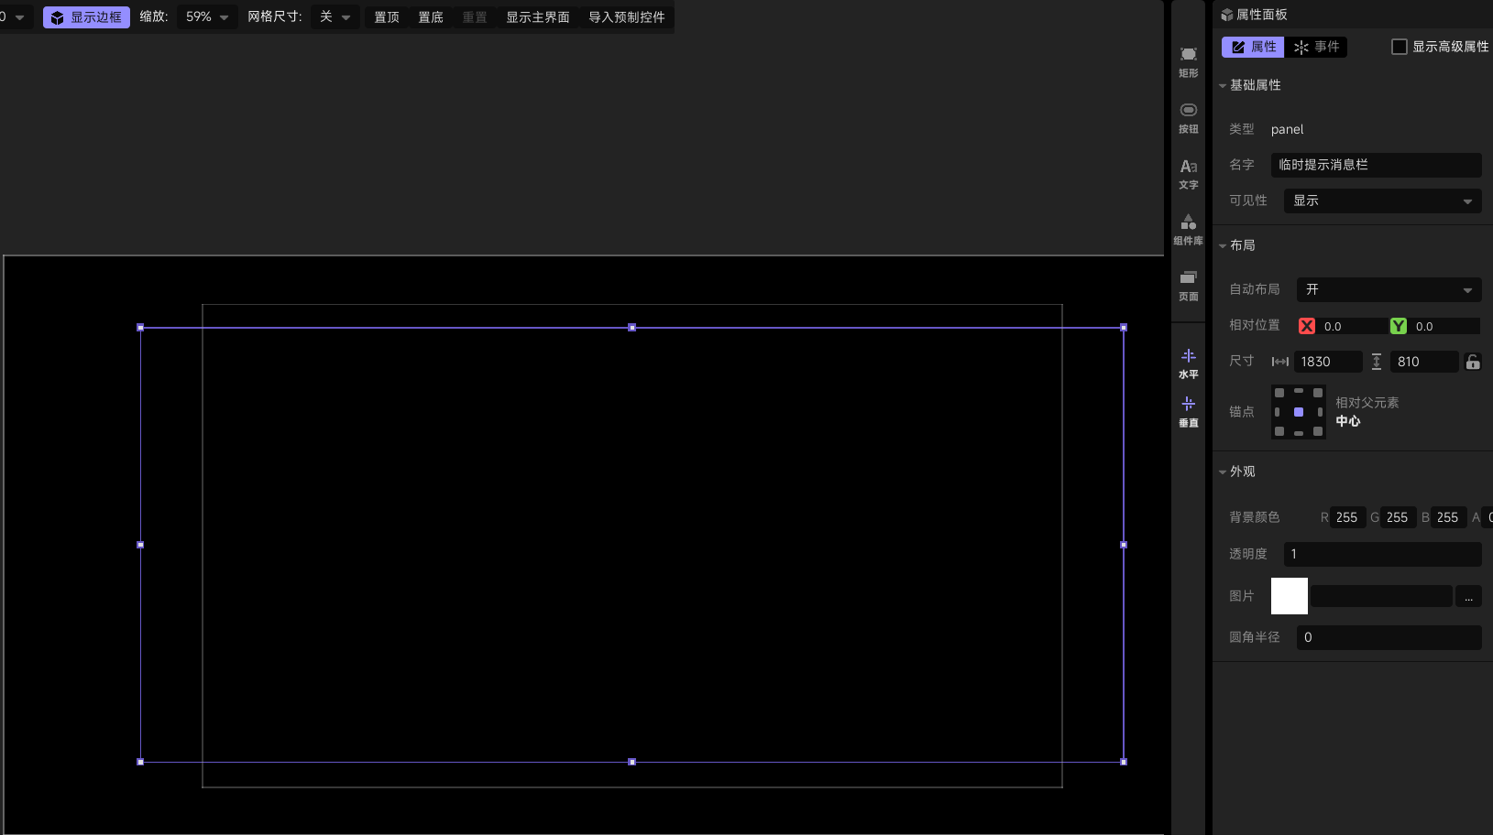The height and width of the screenshot is (835, 1493).
Task: Enable the 显示高级属性 checkbox
Action: [1400, 47]
